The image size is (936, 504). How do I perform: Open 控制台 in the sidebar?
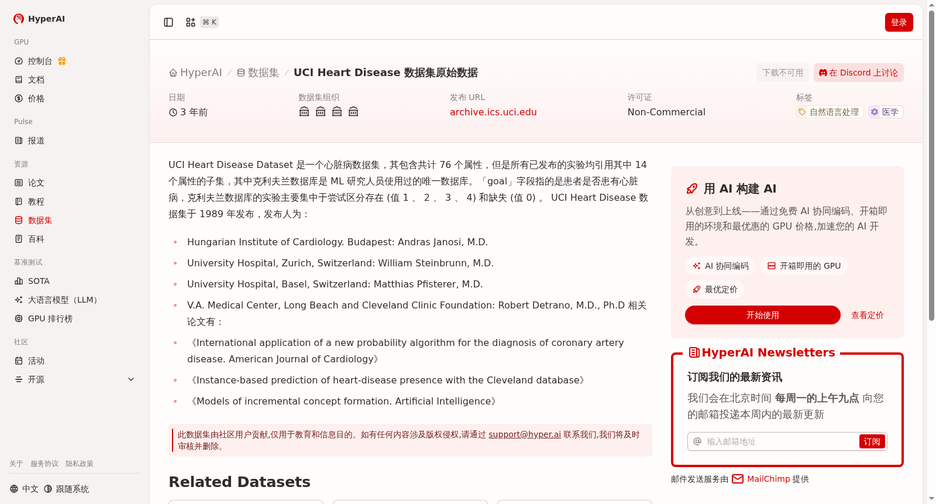(34, 61)
